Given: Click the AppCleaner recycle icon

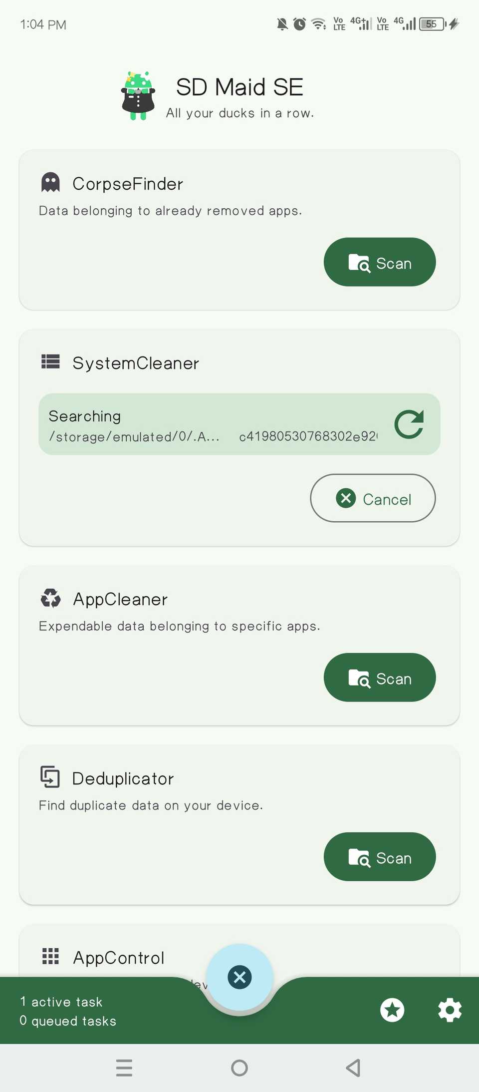Looking at the screenshot, I should coord(50,598).
